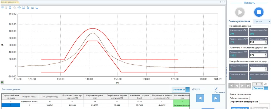
Task: Click the target height field 970
Action: pos(257,55)
